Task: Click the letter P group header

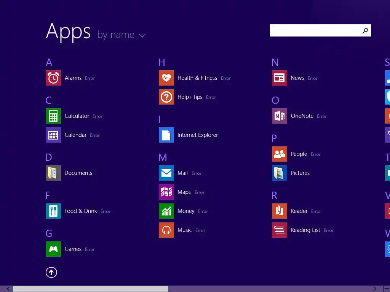Action: coord(274,138)
